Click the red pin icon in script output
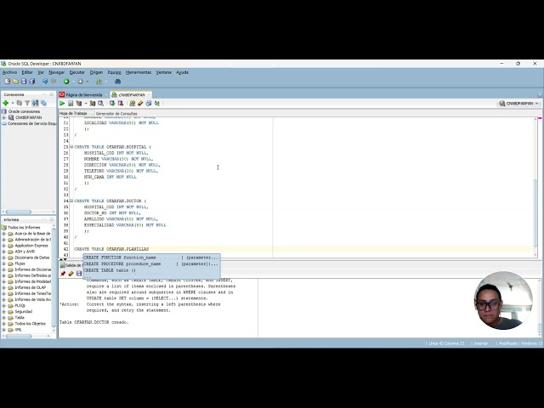544x408 pixels. pos(63,274)
